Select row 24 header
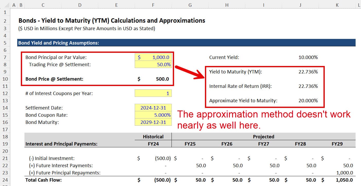The width and height of the screenshot is (361, 186). [x=5, y=180]
